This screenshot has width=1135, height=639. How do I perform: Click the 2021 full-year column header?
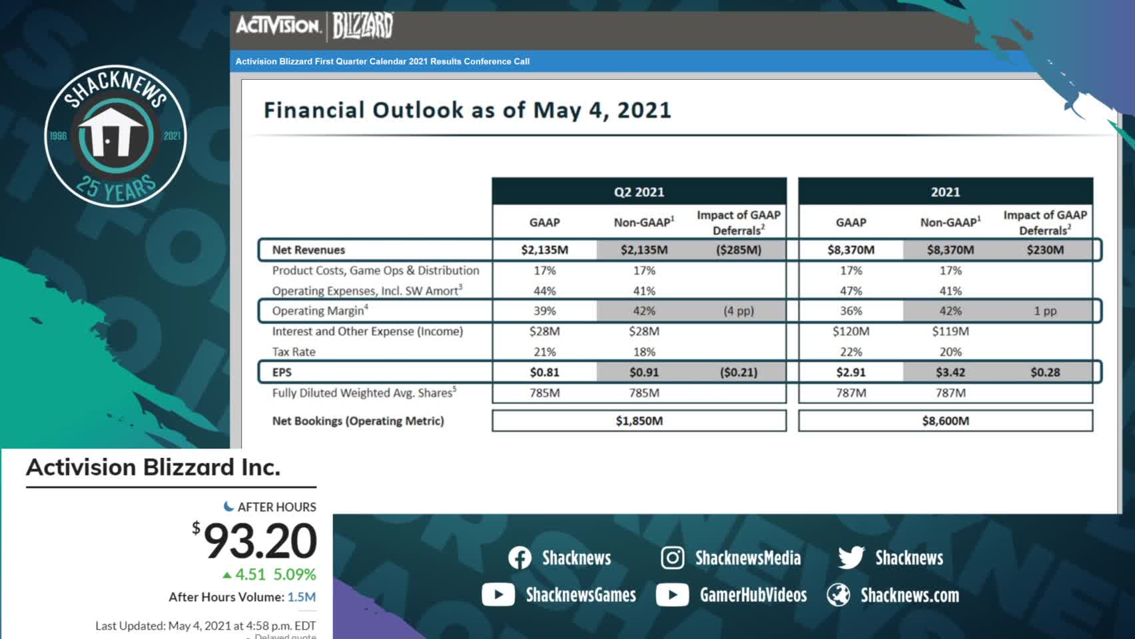[945, 192]
